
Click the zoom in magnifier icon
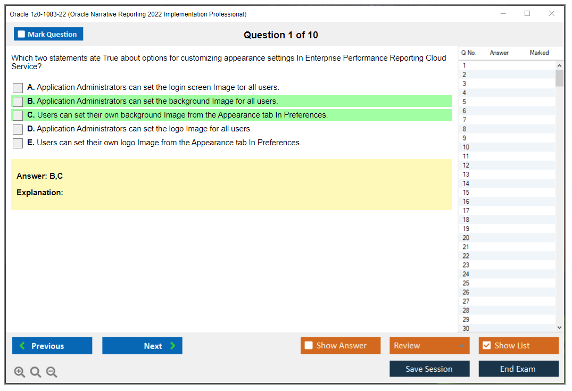[20, 372]
